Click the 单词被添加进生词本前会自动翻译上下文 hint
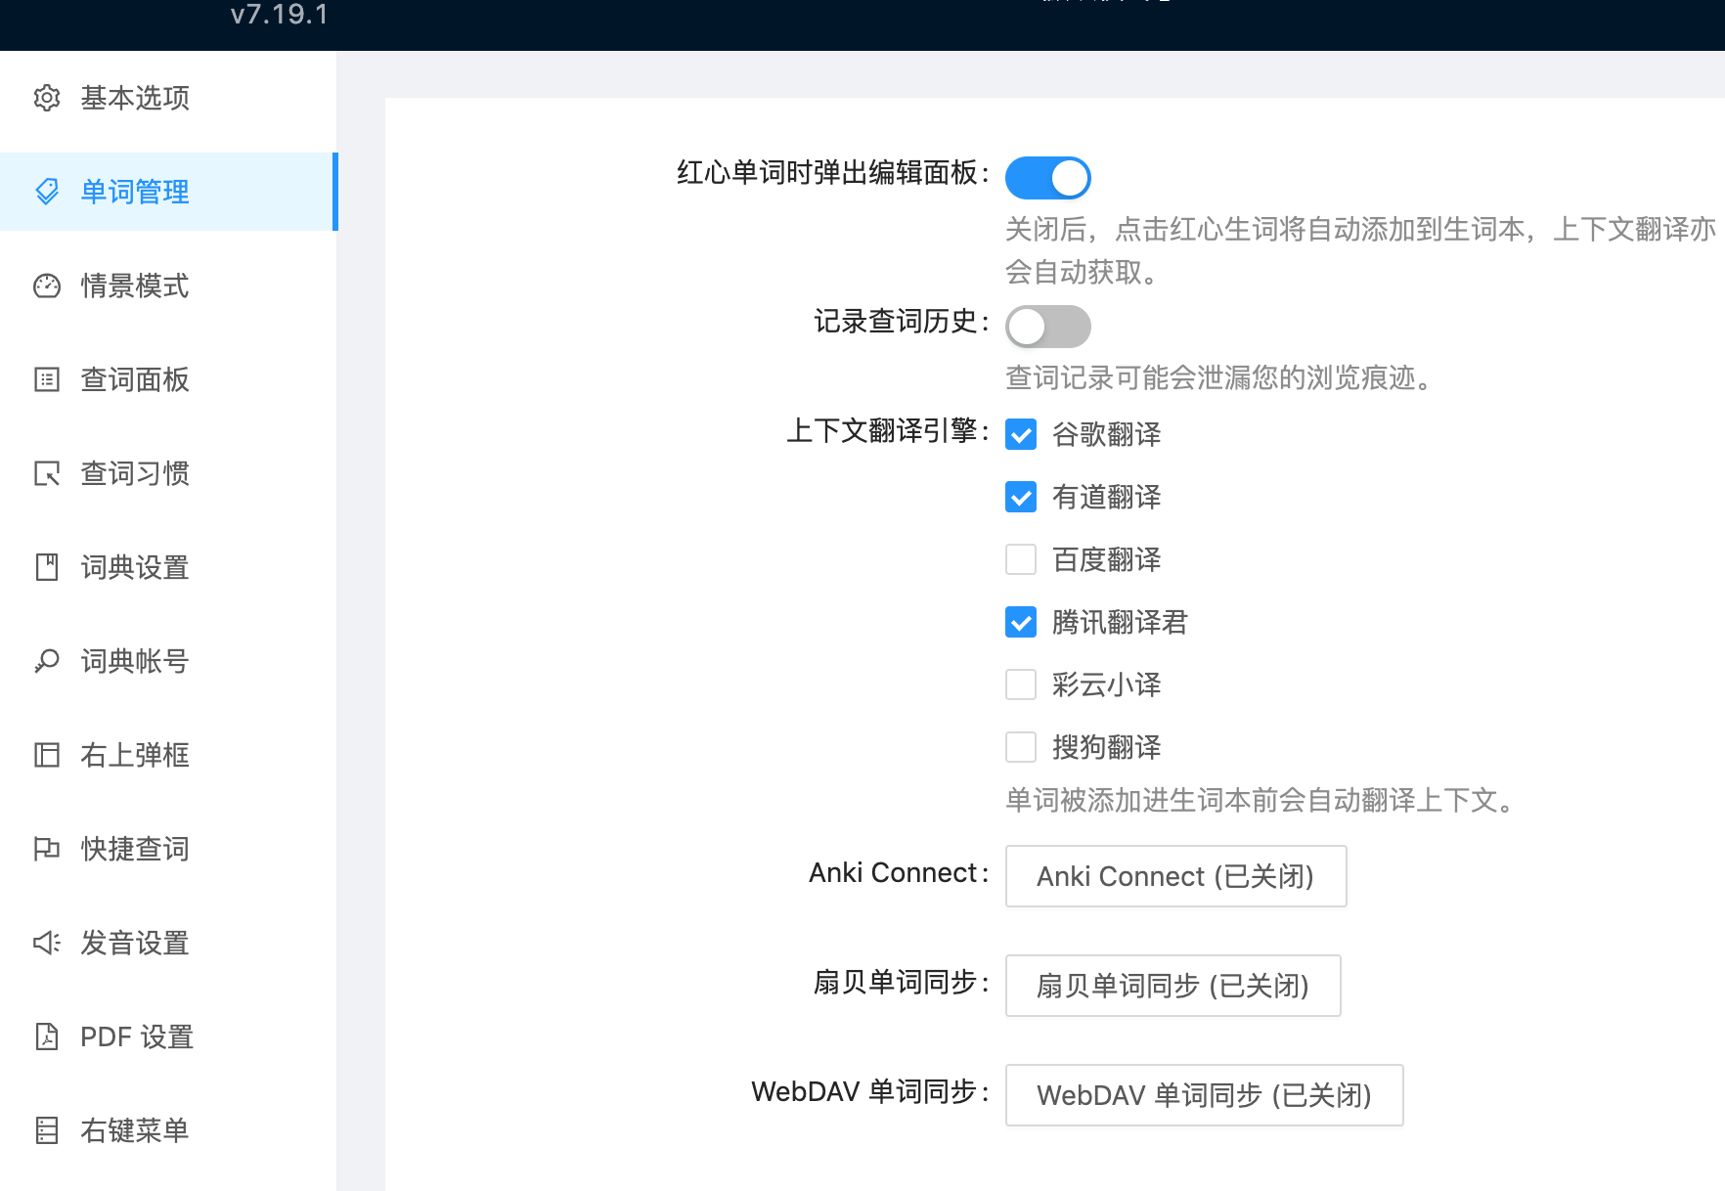Screen dimensions: 1725x1191 [1261, 800]
